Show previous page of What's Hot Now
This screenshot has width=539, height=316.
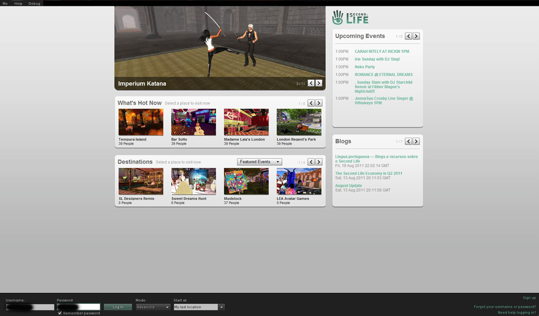(x=311, y=103)
